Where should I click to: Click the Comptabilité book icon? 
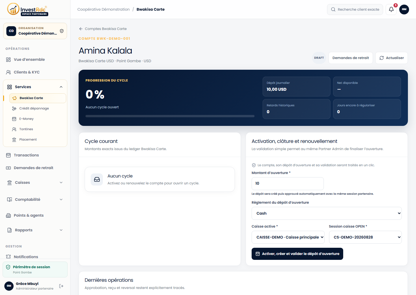10,200
